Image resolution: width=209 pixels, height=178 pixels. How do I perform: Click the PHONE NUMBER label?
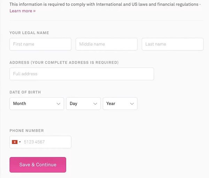pyautogui.click(x=27, y=131)
